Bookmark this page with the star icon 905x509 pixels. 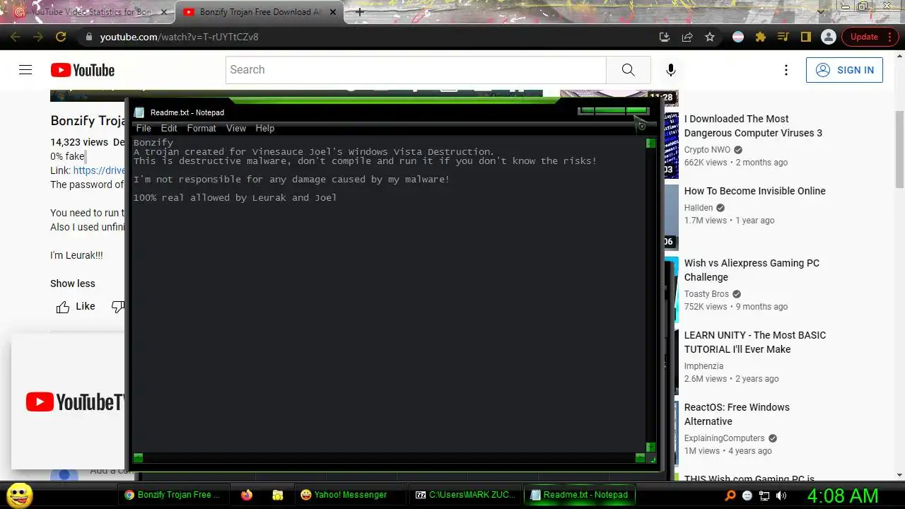[710, 37]
